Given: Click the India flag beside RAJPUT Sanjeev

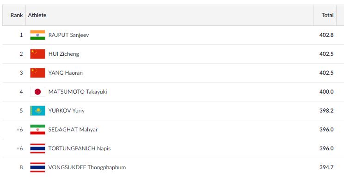Looking at the screenshot, I should tap(37, 35).
